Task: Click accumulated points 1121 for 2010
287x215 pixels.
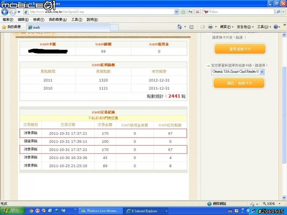Action: coord(104,88)
